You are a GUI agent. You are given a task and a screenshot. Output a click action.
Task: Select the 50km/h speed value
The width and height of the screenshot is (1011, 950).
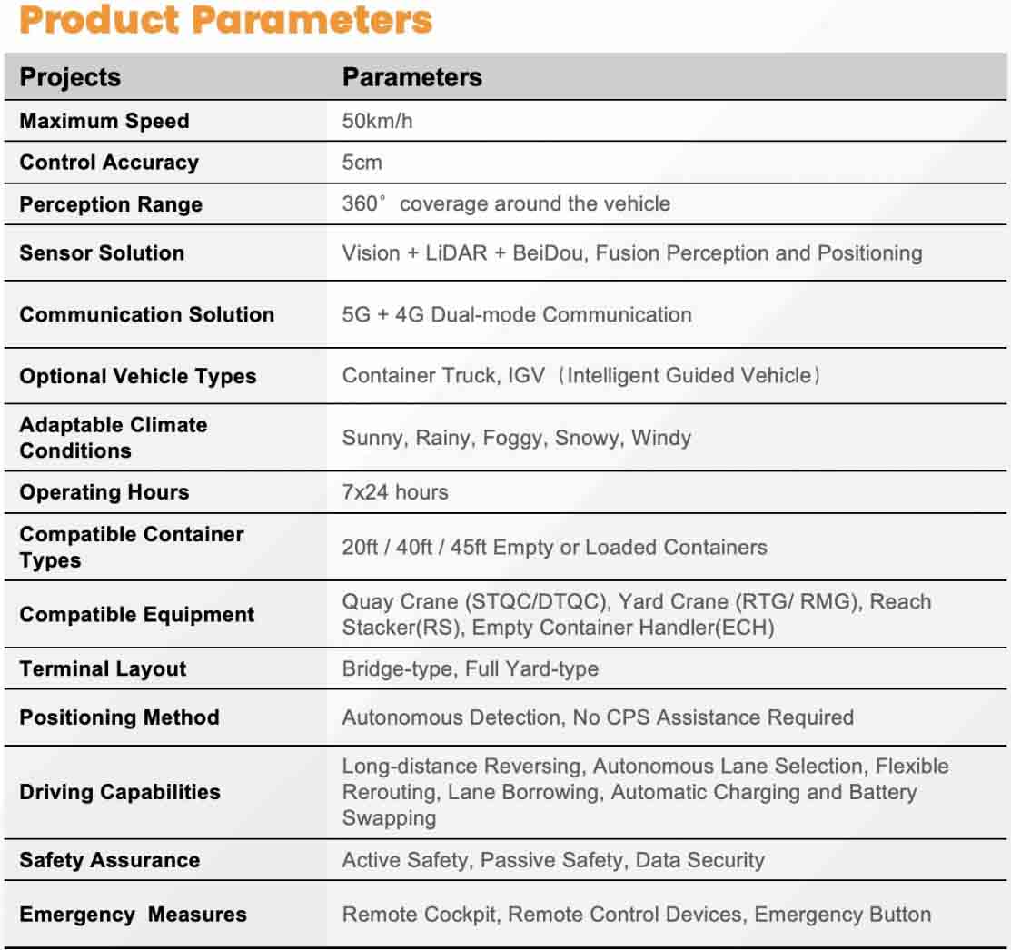pos(377,121)
